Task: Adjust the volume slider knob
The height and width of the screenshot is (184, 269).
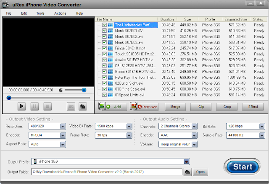Action: 84,90
